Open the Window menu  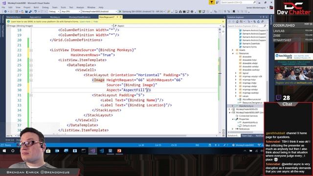[x=91, y=7]
